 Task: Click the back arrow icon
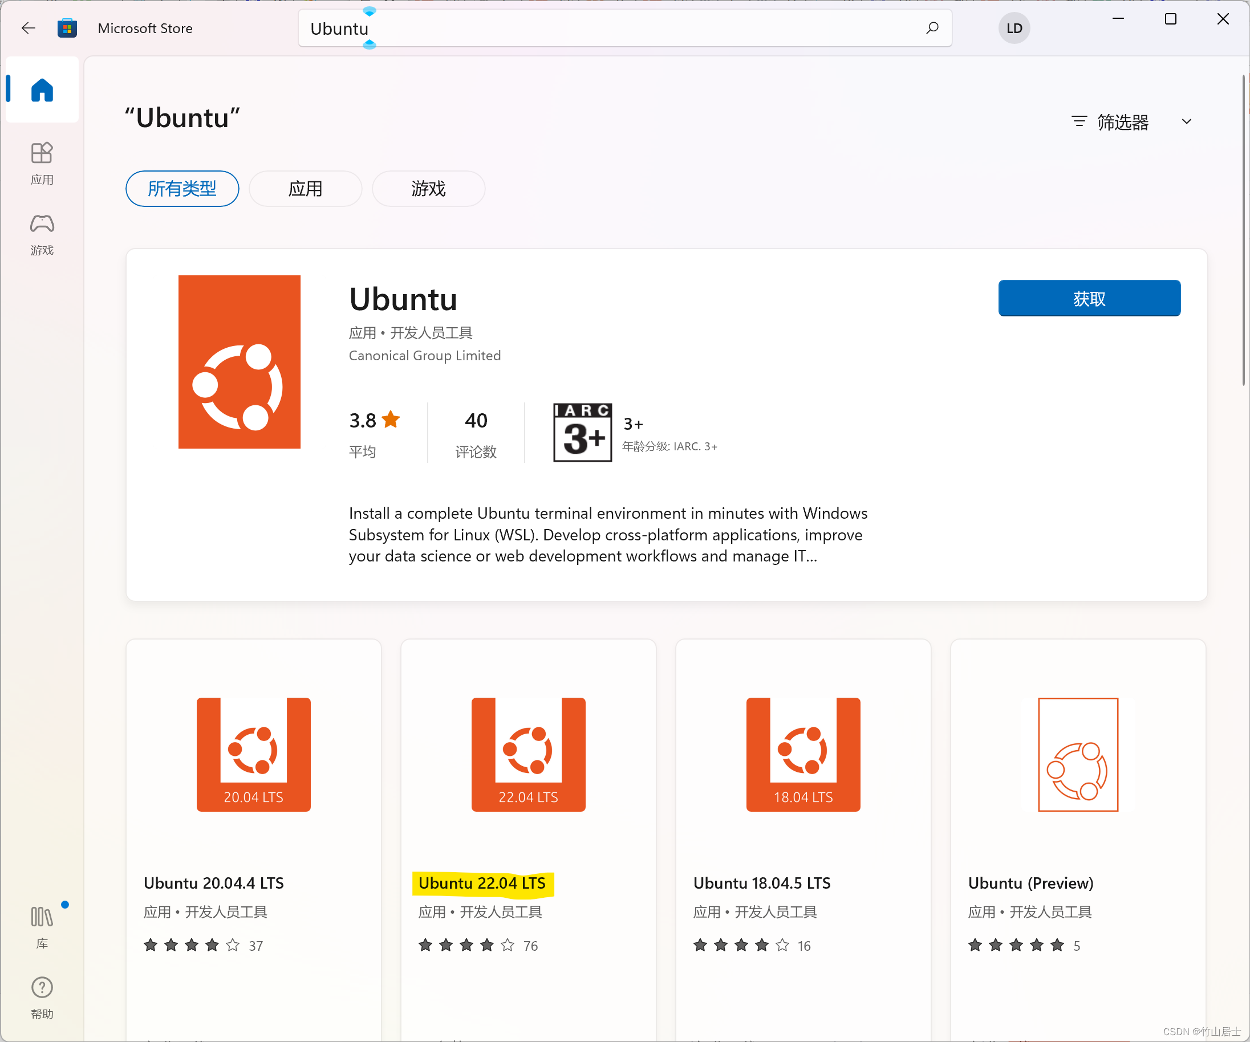28,28
